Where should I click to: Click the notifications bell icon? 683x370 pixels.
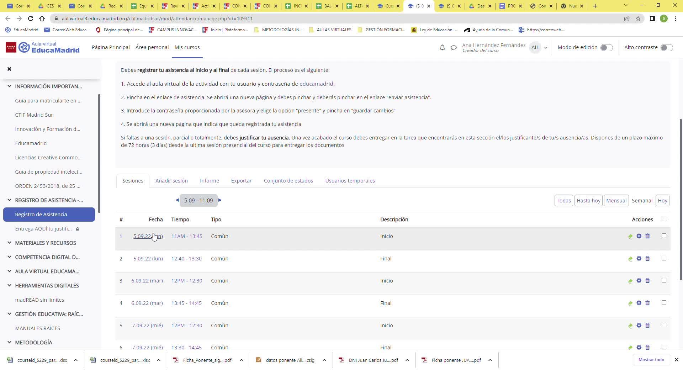point(442,47)
